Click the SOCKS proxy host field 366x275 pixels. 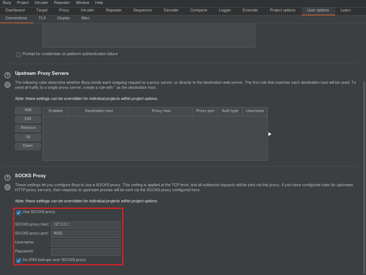(x=85, y=225)
